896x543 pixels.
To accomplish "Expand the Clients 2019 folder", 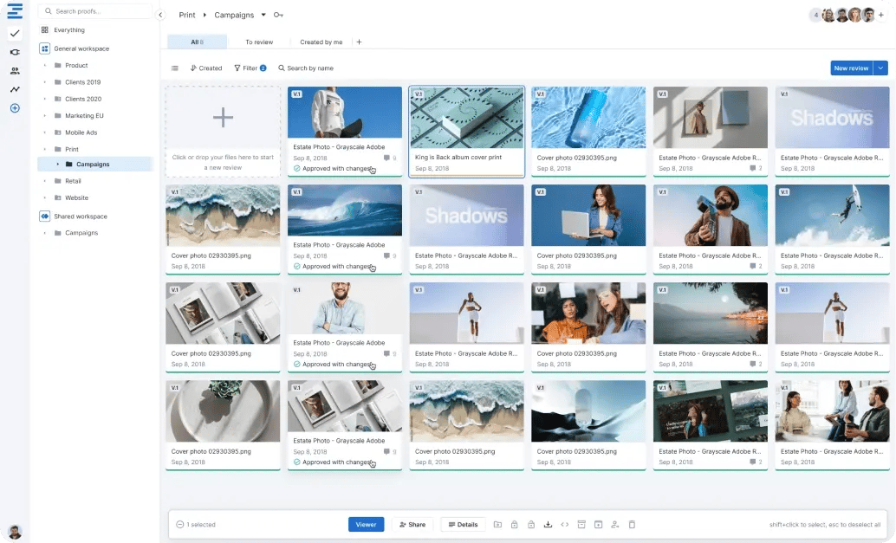I will point(44,82).
